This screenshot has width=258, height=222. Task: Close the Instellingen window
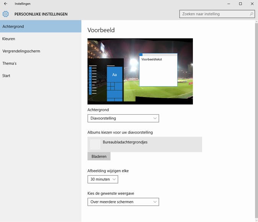[x=252, y=3]
